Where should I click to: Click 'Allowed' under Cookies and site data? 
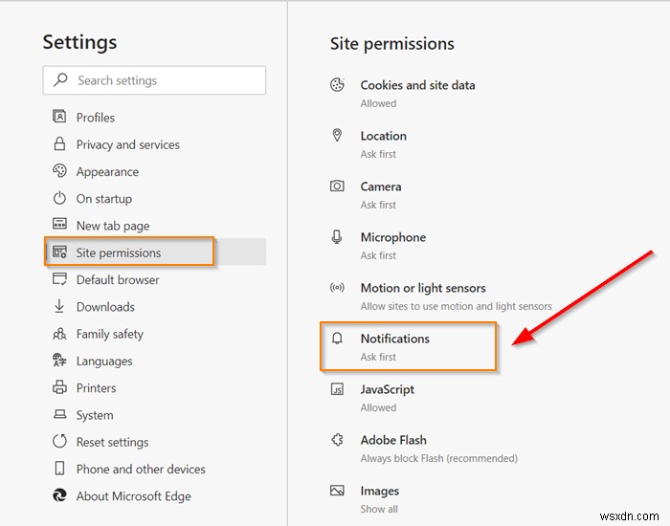[x=378, y=103]
